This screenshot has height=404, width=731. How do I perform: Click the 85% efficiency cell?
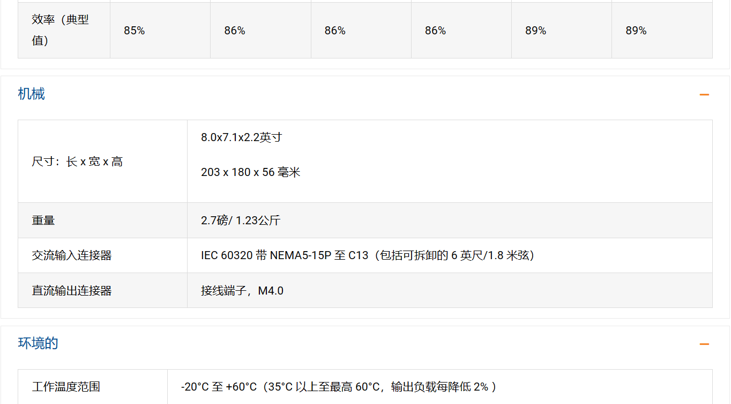pyautogui.click(x=135, y=31)
